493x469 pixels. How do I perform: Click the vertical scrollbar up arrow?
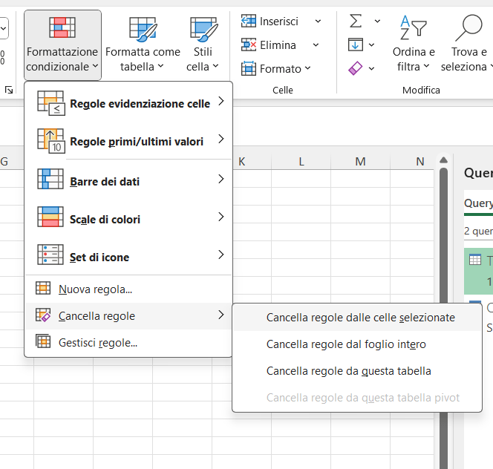tap(443, 160)
